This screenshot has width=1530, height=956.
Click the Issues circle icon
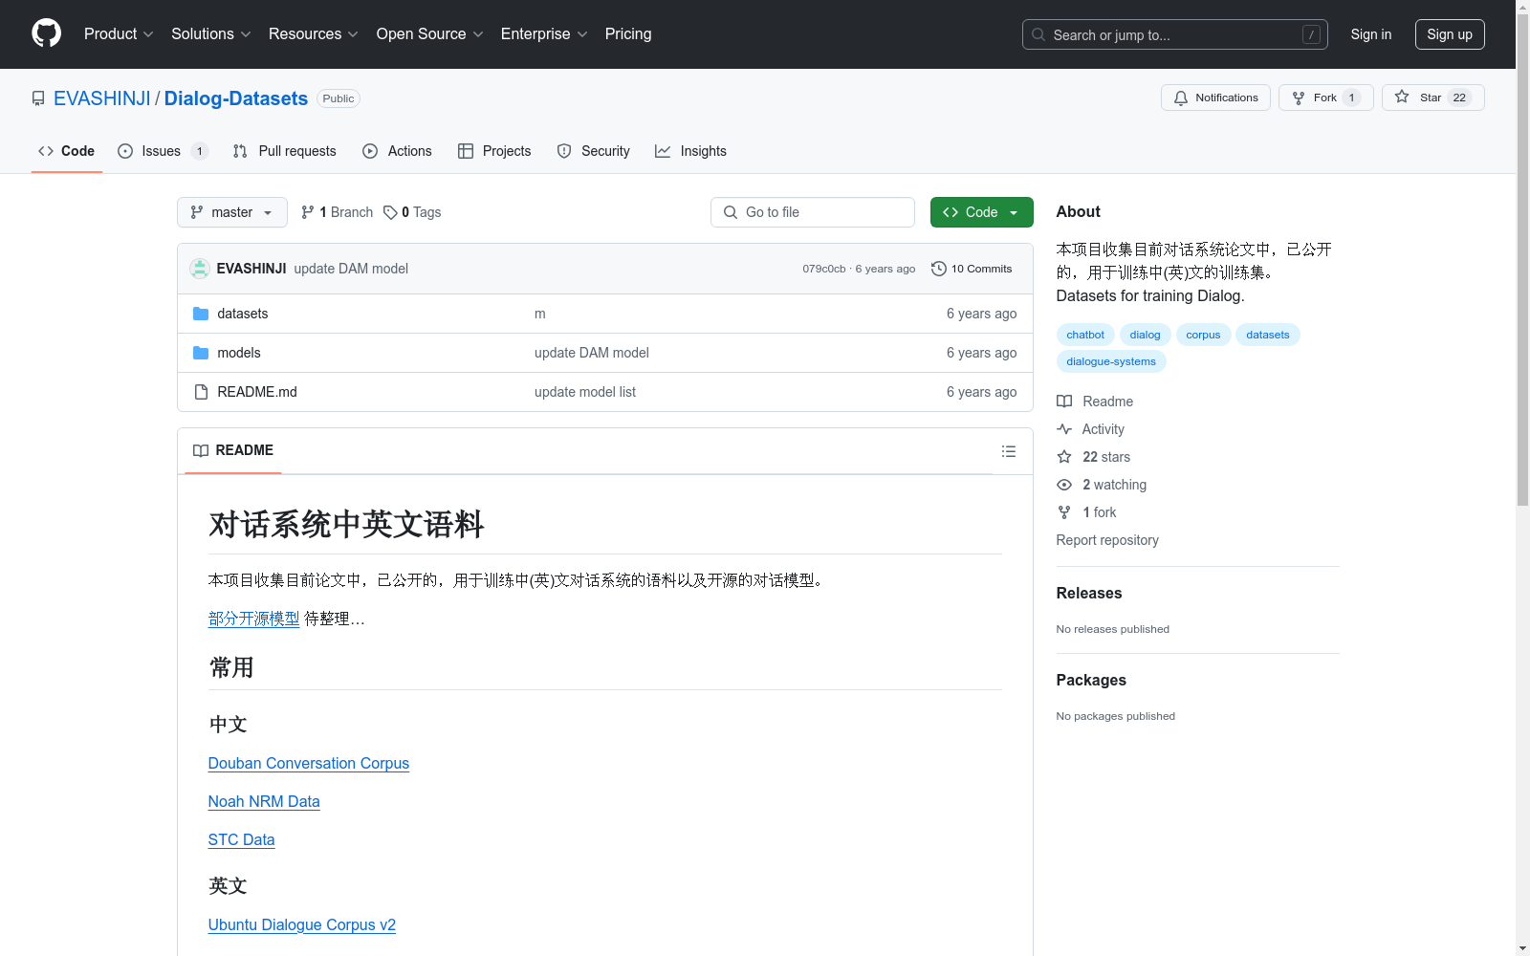tap(125, 151)
